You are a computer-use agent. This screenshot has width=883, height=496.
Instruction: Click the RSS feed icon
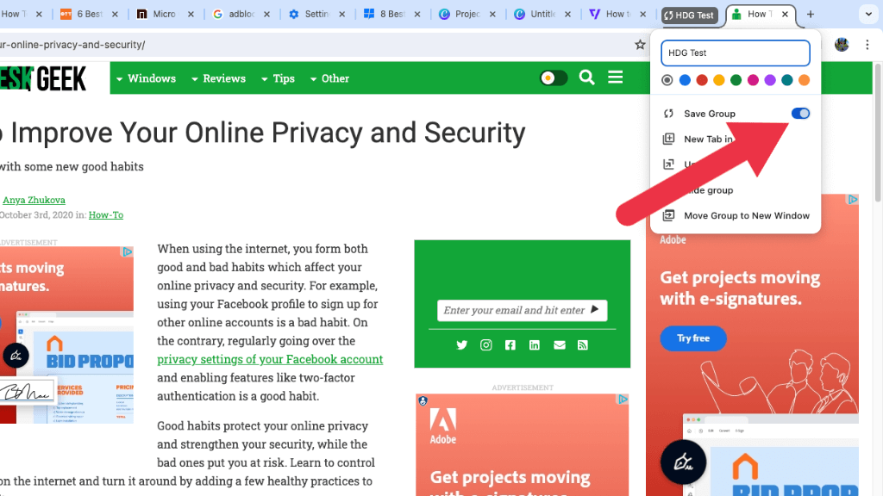[583, 345]
